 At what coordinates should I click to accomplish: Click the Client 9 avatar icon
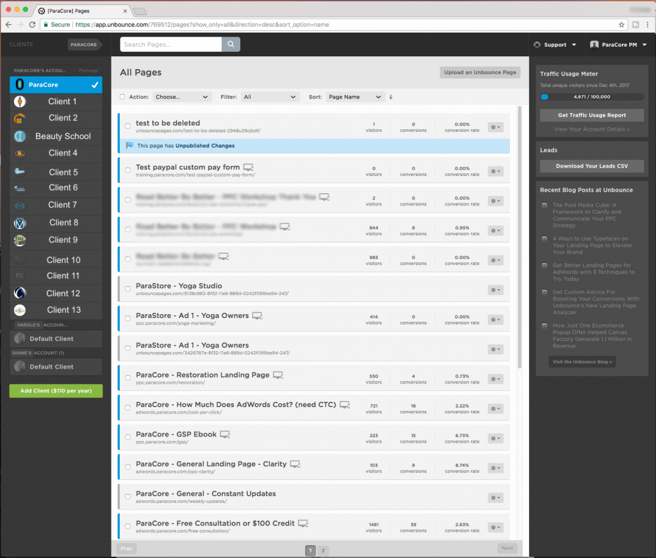coord(20,241)
